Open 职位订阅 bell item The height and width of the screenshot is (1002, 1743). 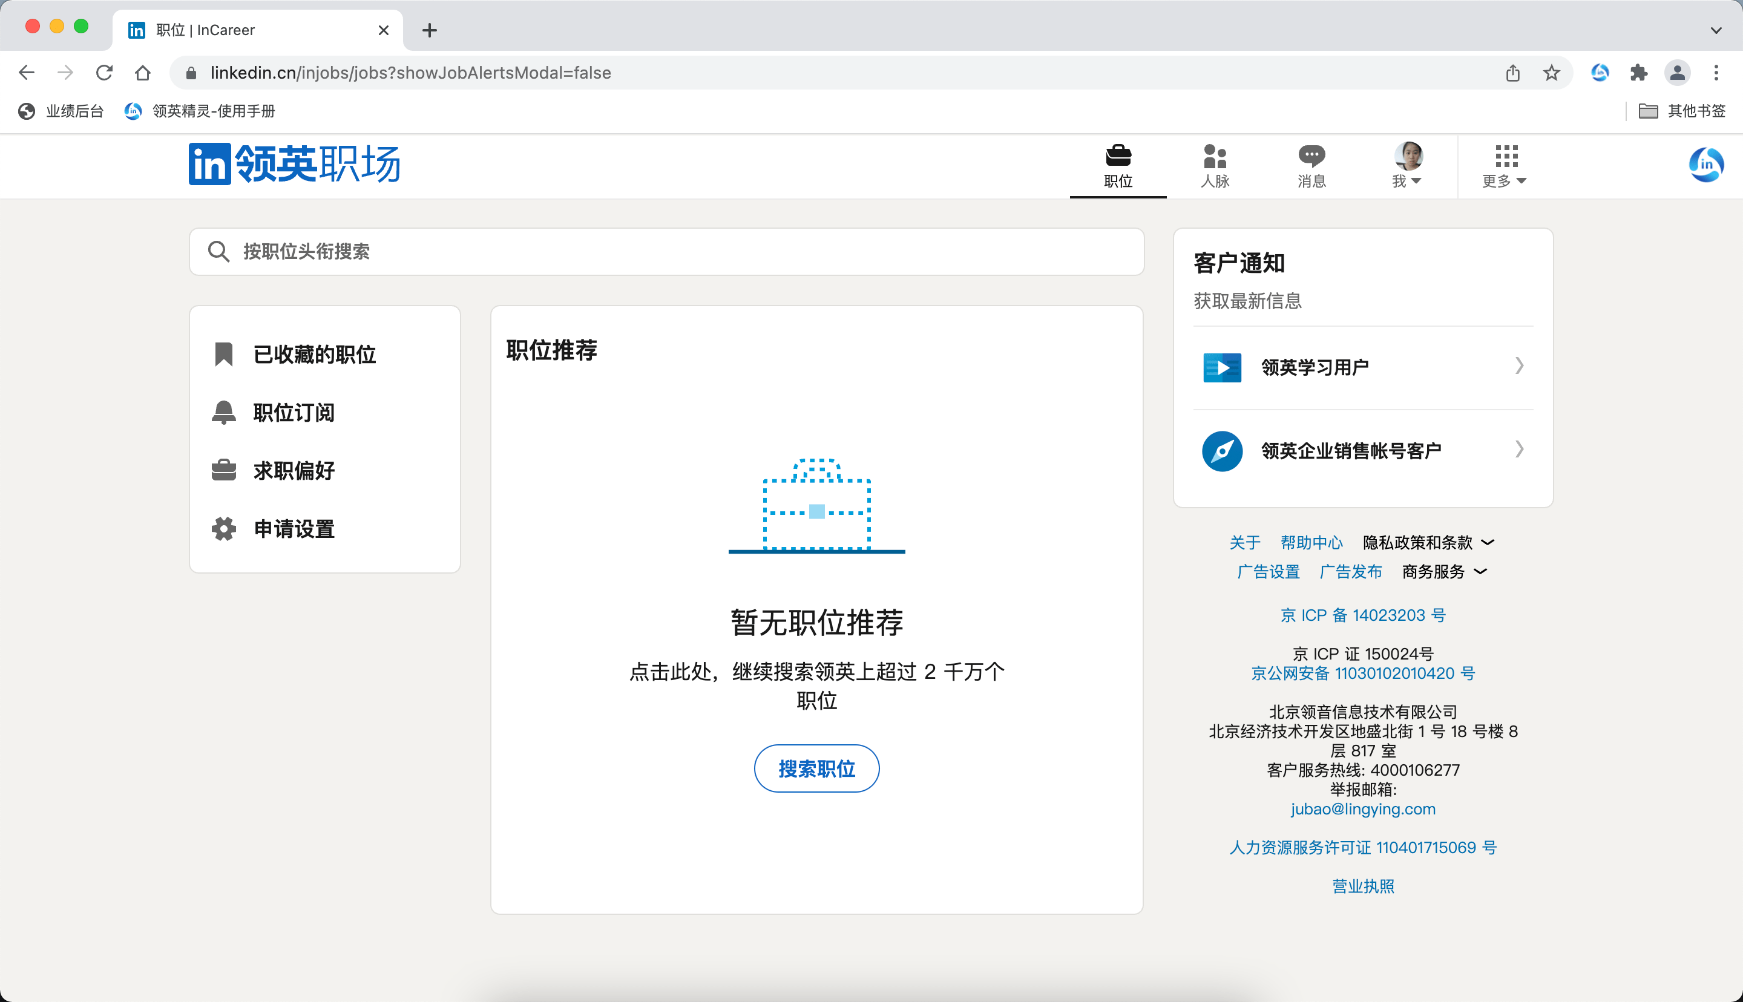[293, 412]
